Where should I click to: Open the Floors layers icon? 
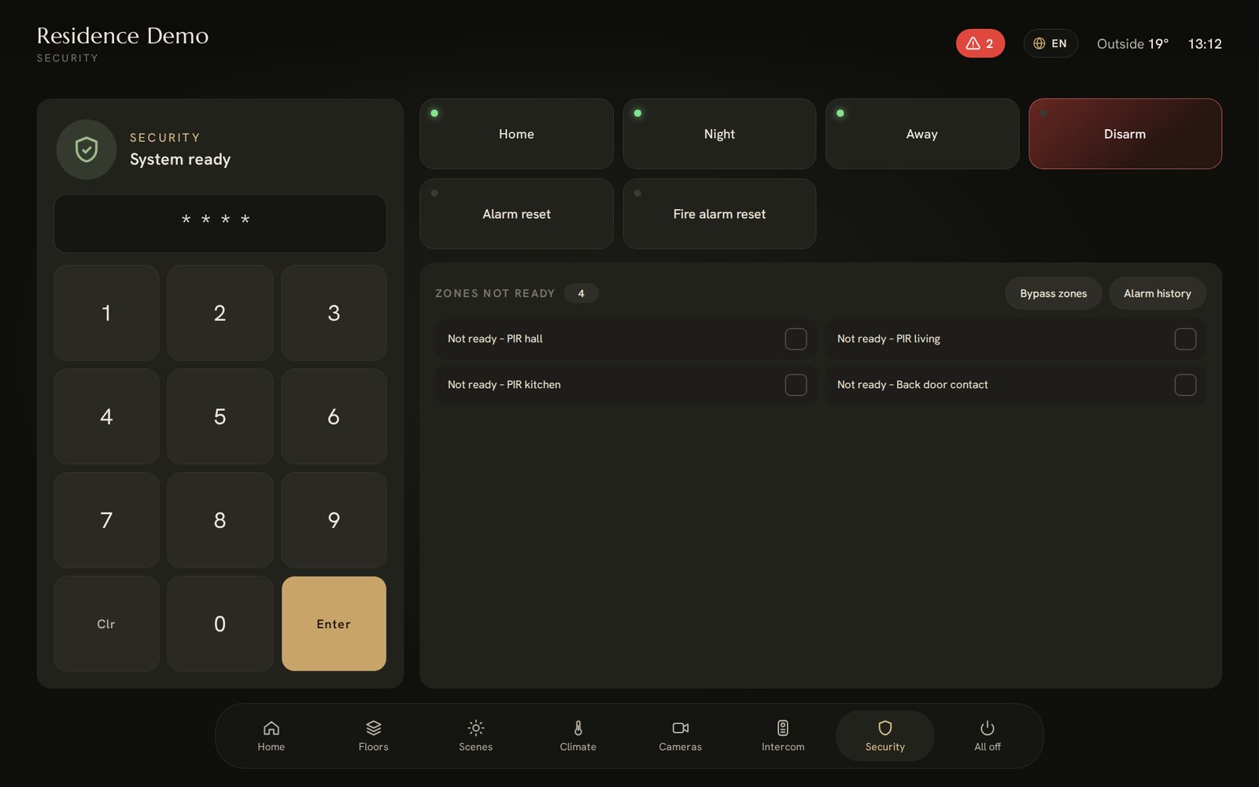(373, 728)
